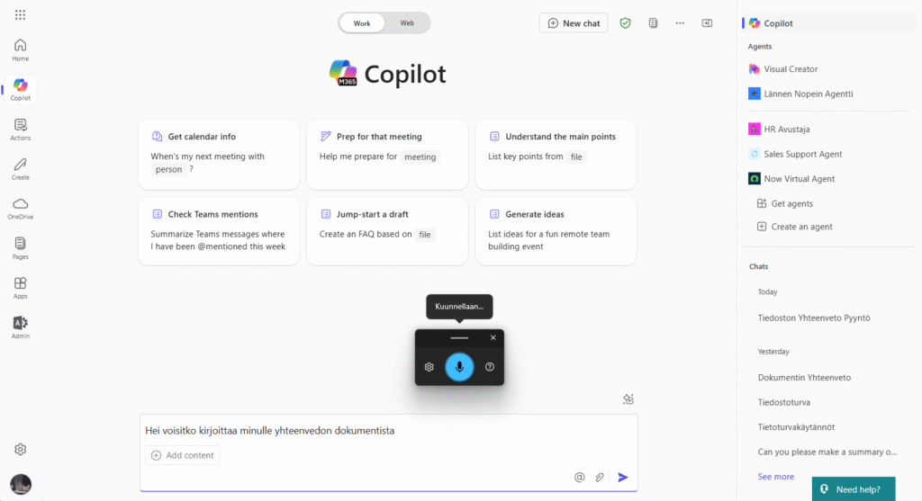Click into the message text field

pyautogui.click(x=389, y=431)
